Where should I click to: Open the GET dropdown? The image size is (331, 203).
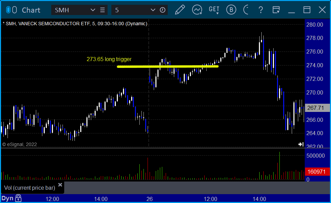coord(214,10)
